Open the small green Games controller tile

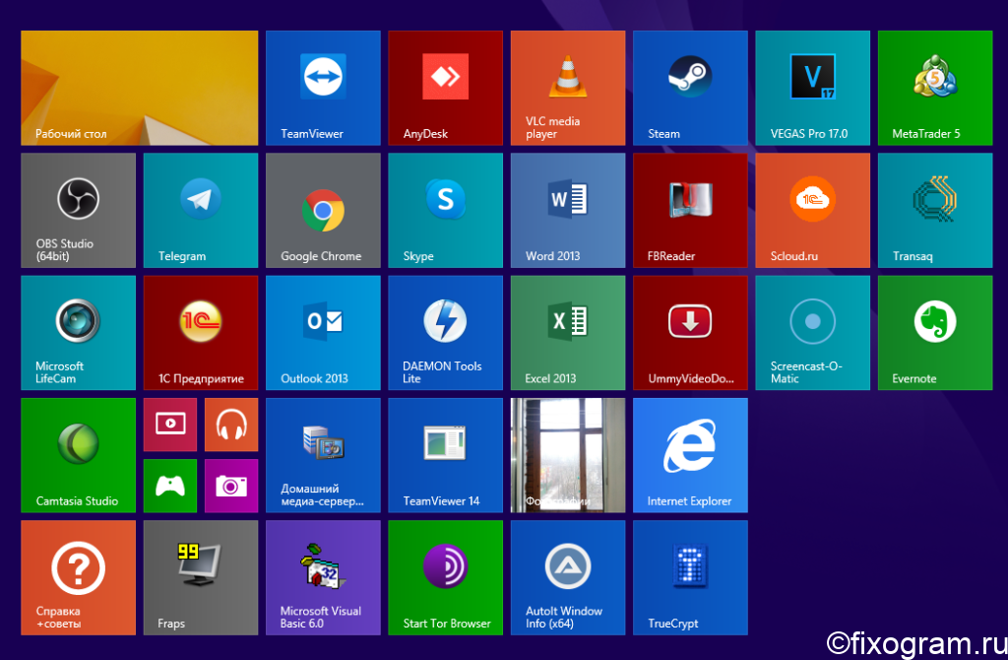tap(170, 486)
